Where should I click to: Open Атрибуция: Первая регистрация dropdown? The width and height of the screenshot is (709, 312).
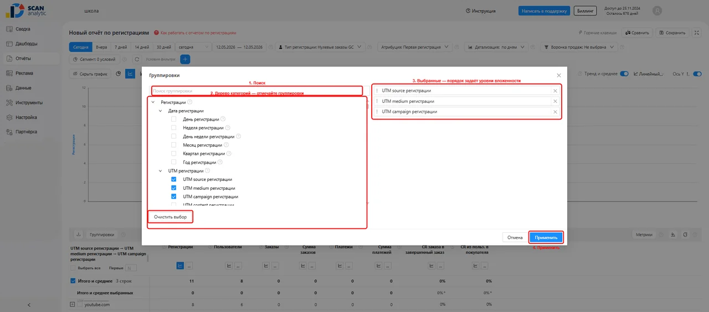[416, 47]
